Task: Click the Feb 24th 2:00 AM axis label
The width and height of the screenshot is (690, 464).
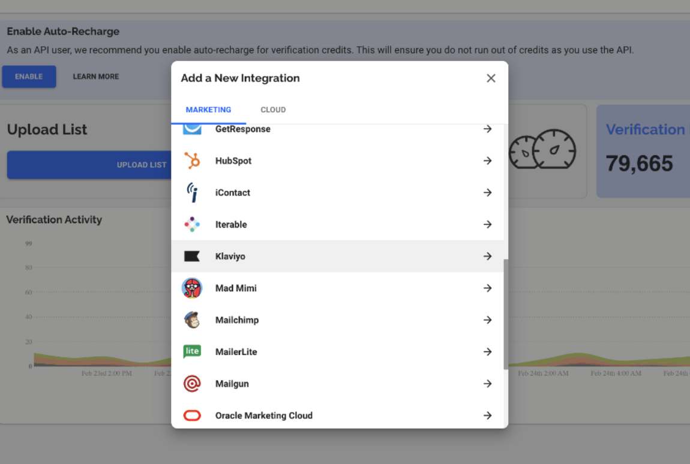Action: (543, 373)
